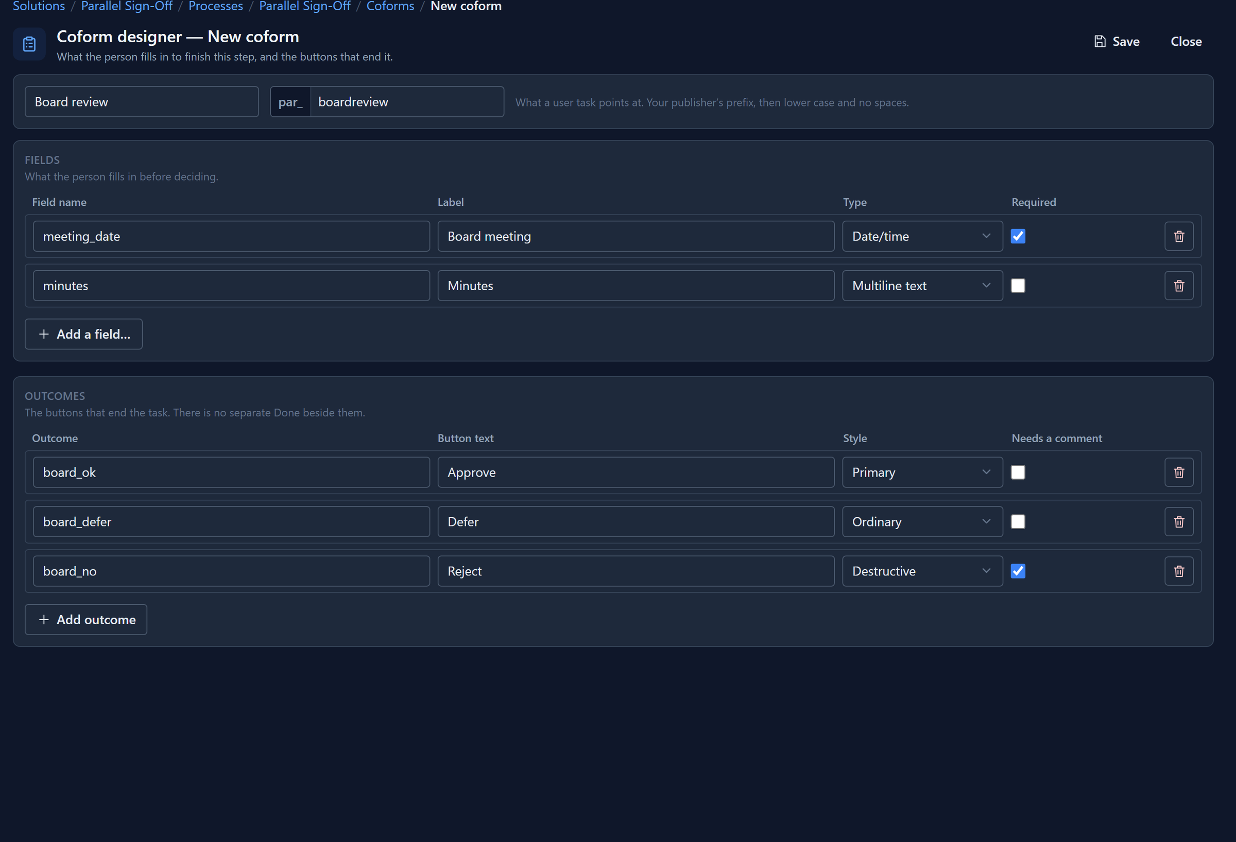Open the Date/time type dropdown
This screenshot has height=842, width=1236.
pos(922,236)
